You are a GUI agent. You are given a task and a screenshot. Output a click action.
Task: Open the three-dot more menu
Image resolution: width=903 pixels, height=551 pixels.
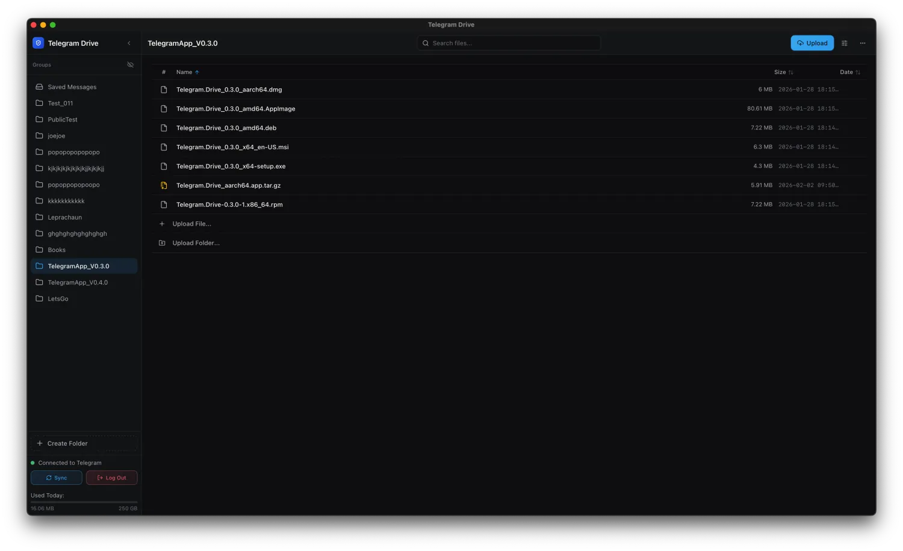click(x=863, y=43)
